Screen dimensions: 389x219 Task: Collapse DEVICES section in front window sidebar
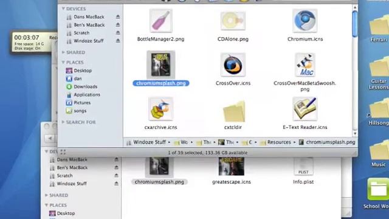point(63,9)
